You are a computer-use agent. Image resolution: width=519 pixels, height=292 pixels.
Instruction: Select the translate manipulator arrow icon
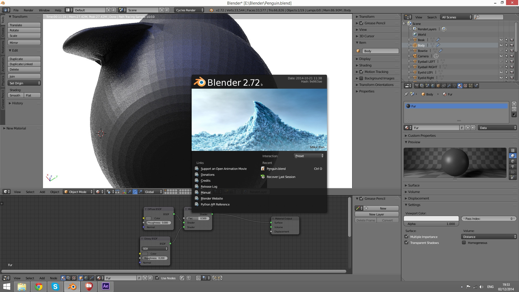129,192
